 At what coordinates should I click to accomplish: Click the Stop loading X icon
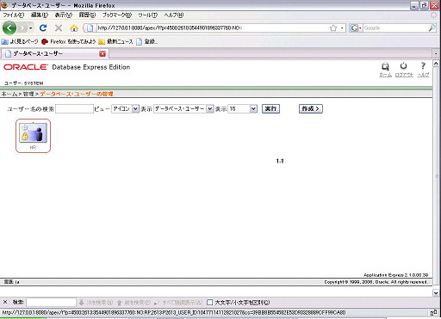click(x=59, y=28)
